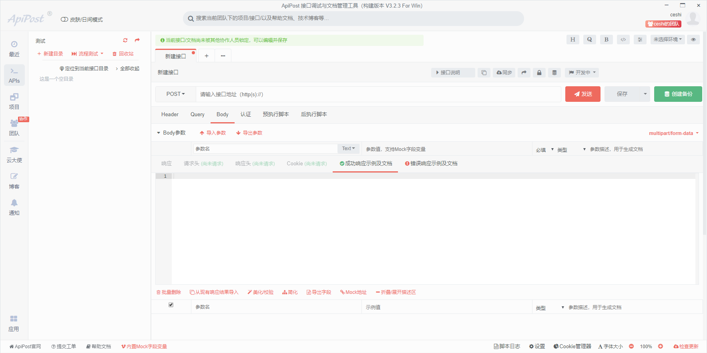Open the 云大使 sidebar icon
The image size is (707, 353).
(14, 155)
